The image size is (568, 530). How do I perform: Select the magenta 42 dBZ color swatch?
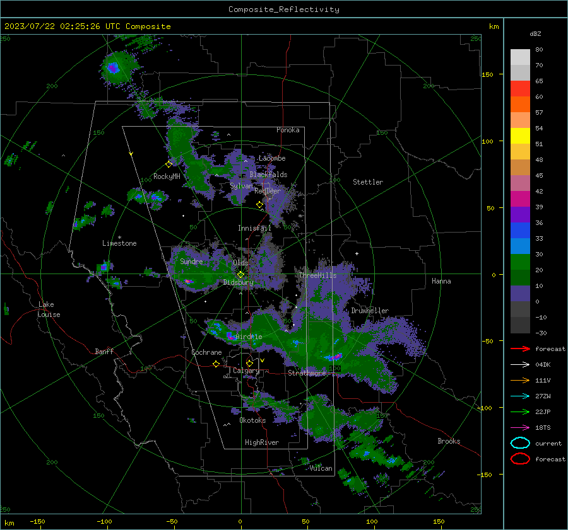[520, 199]
